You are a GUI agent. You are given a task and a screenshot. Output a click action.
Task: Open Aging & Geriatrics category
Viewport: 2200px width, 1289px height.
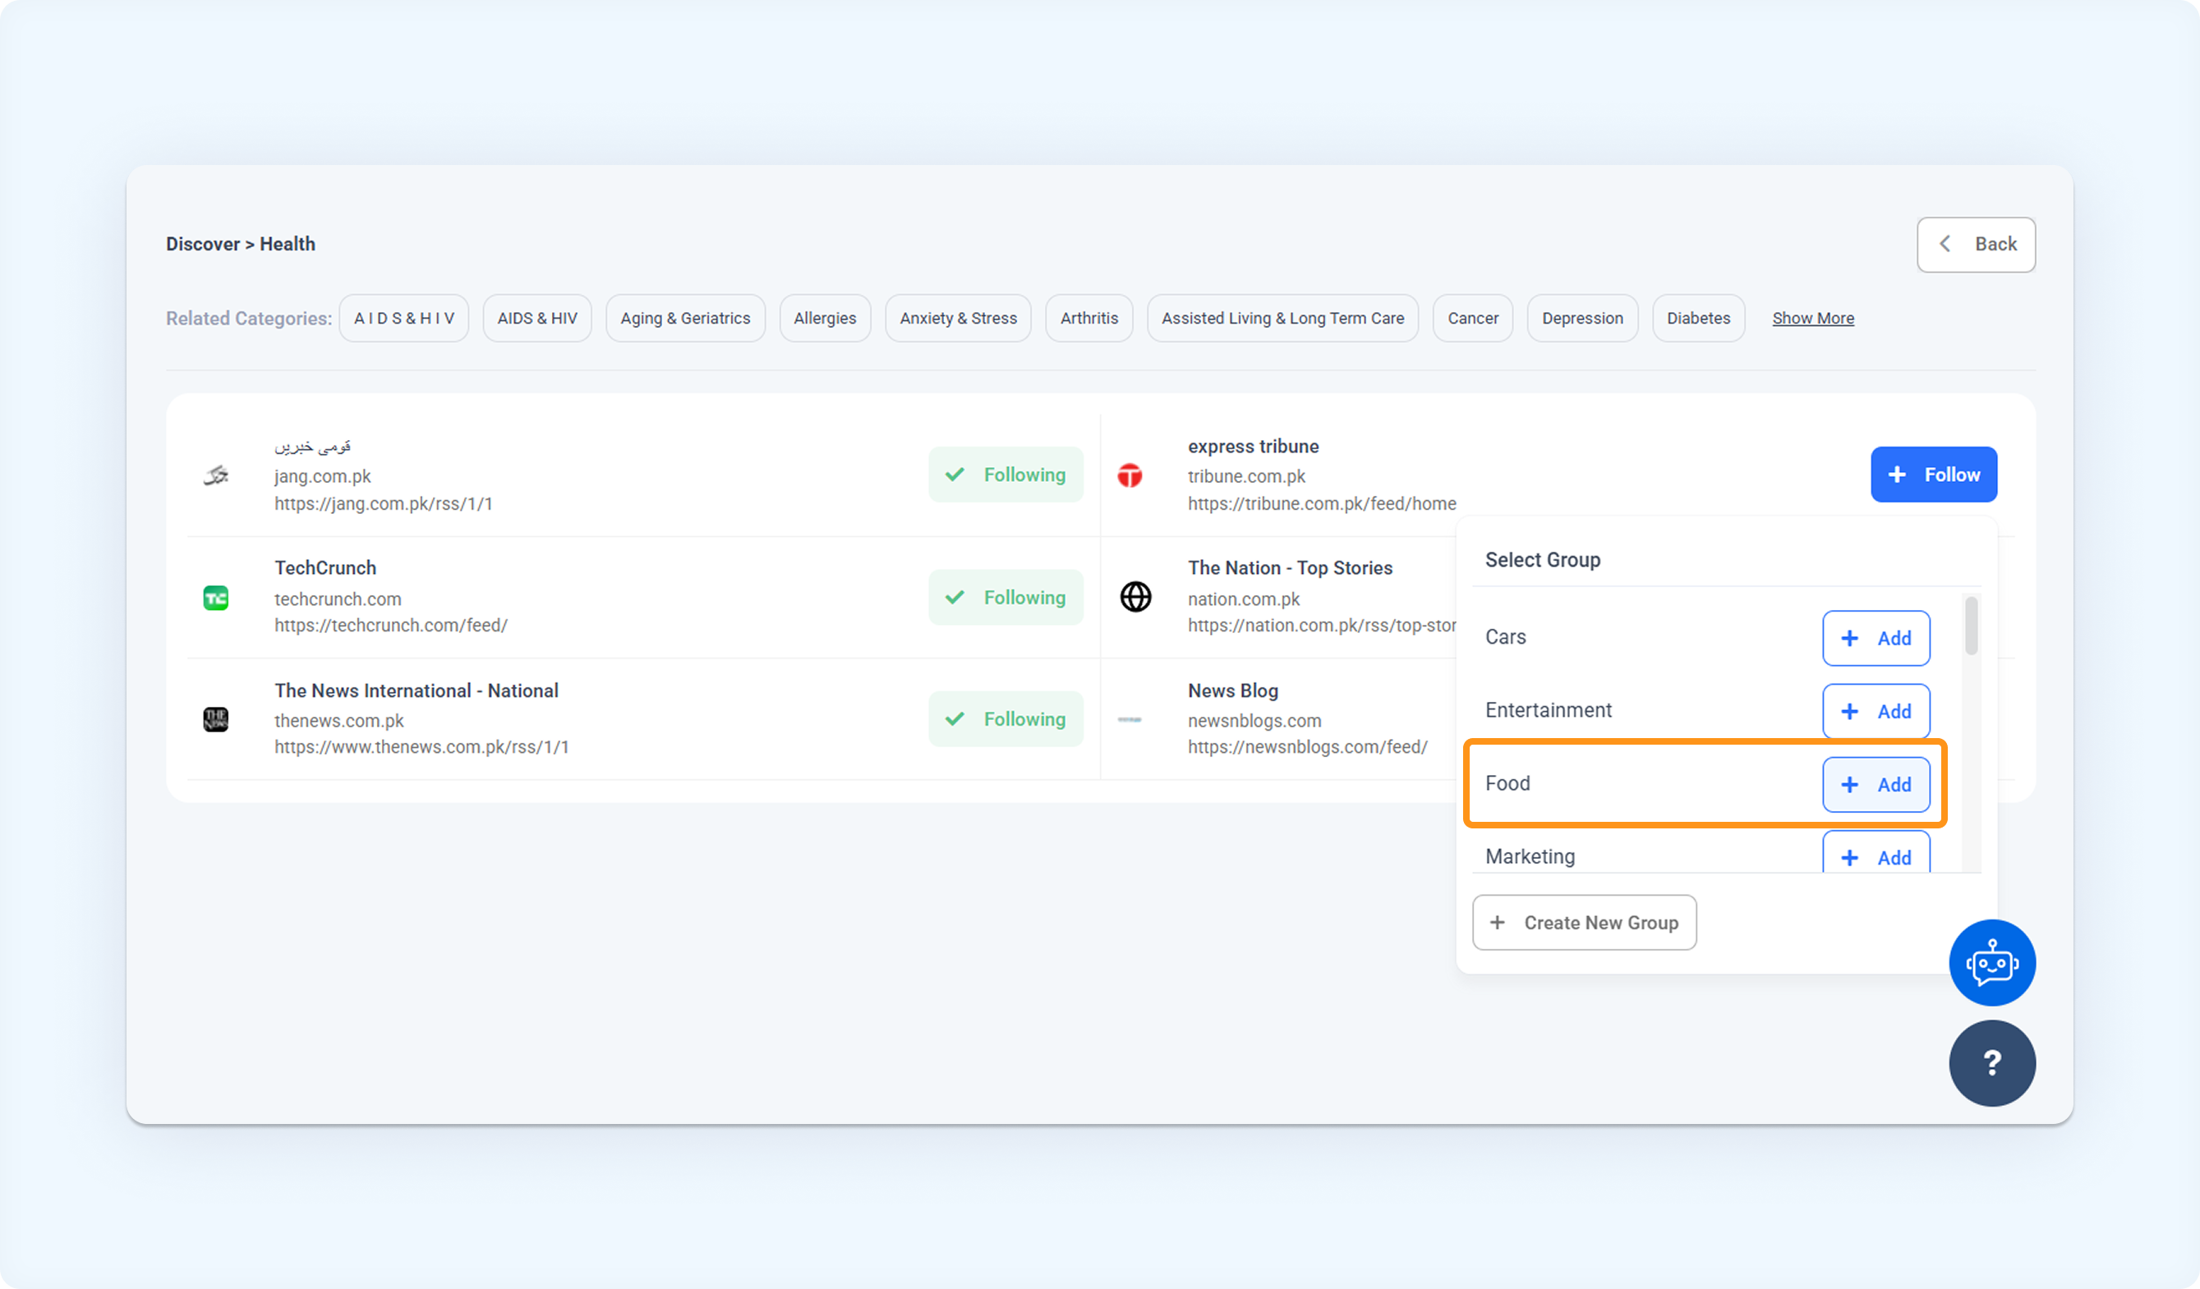[685, 319]
